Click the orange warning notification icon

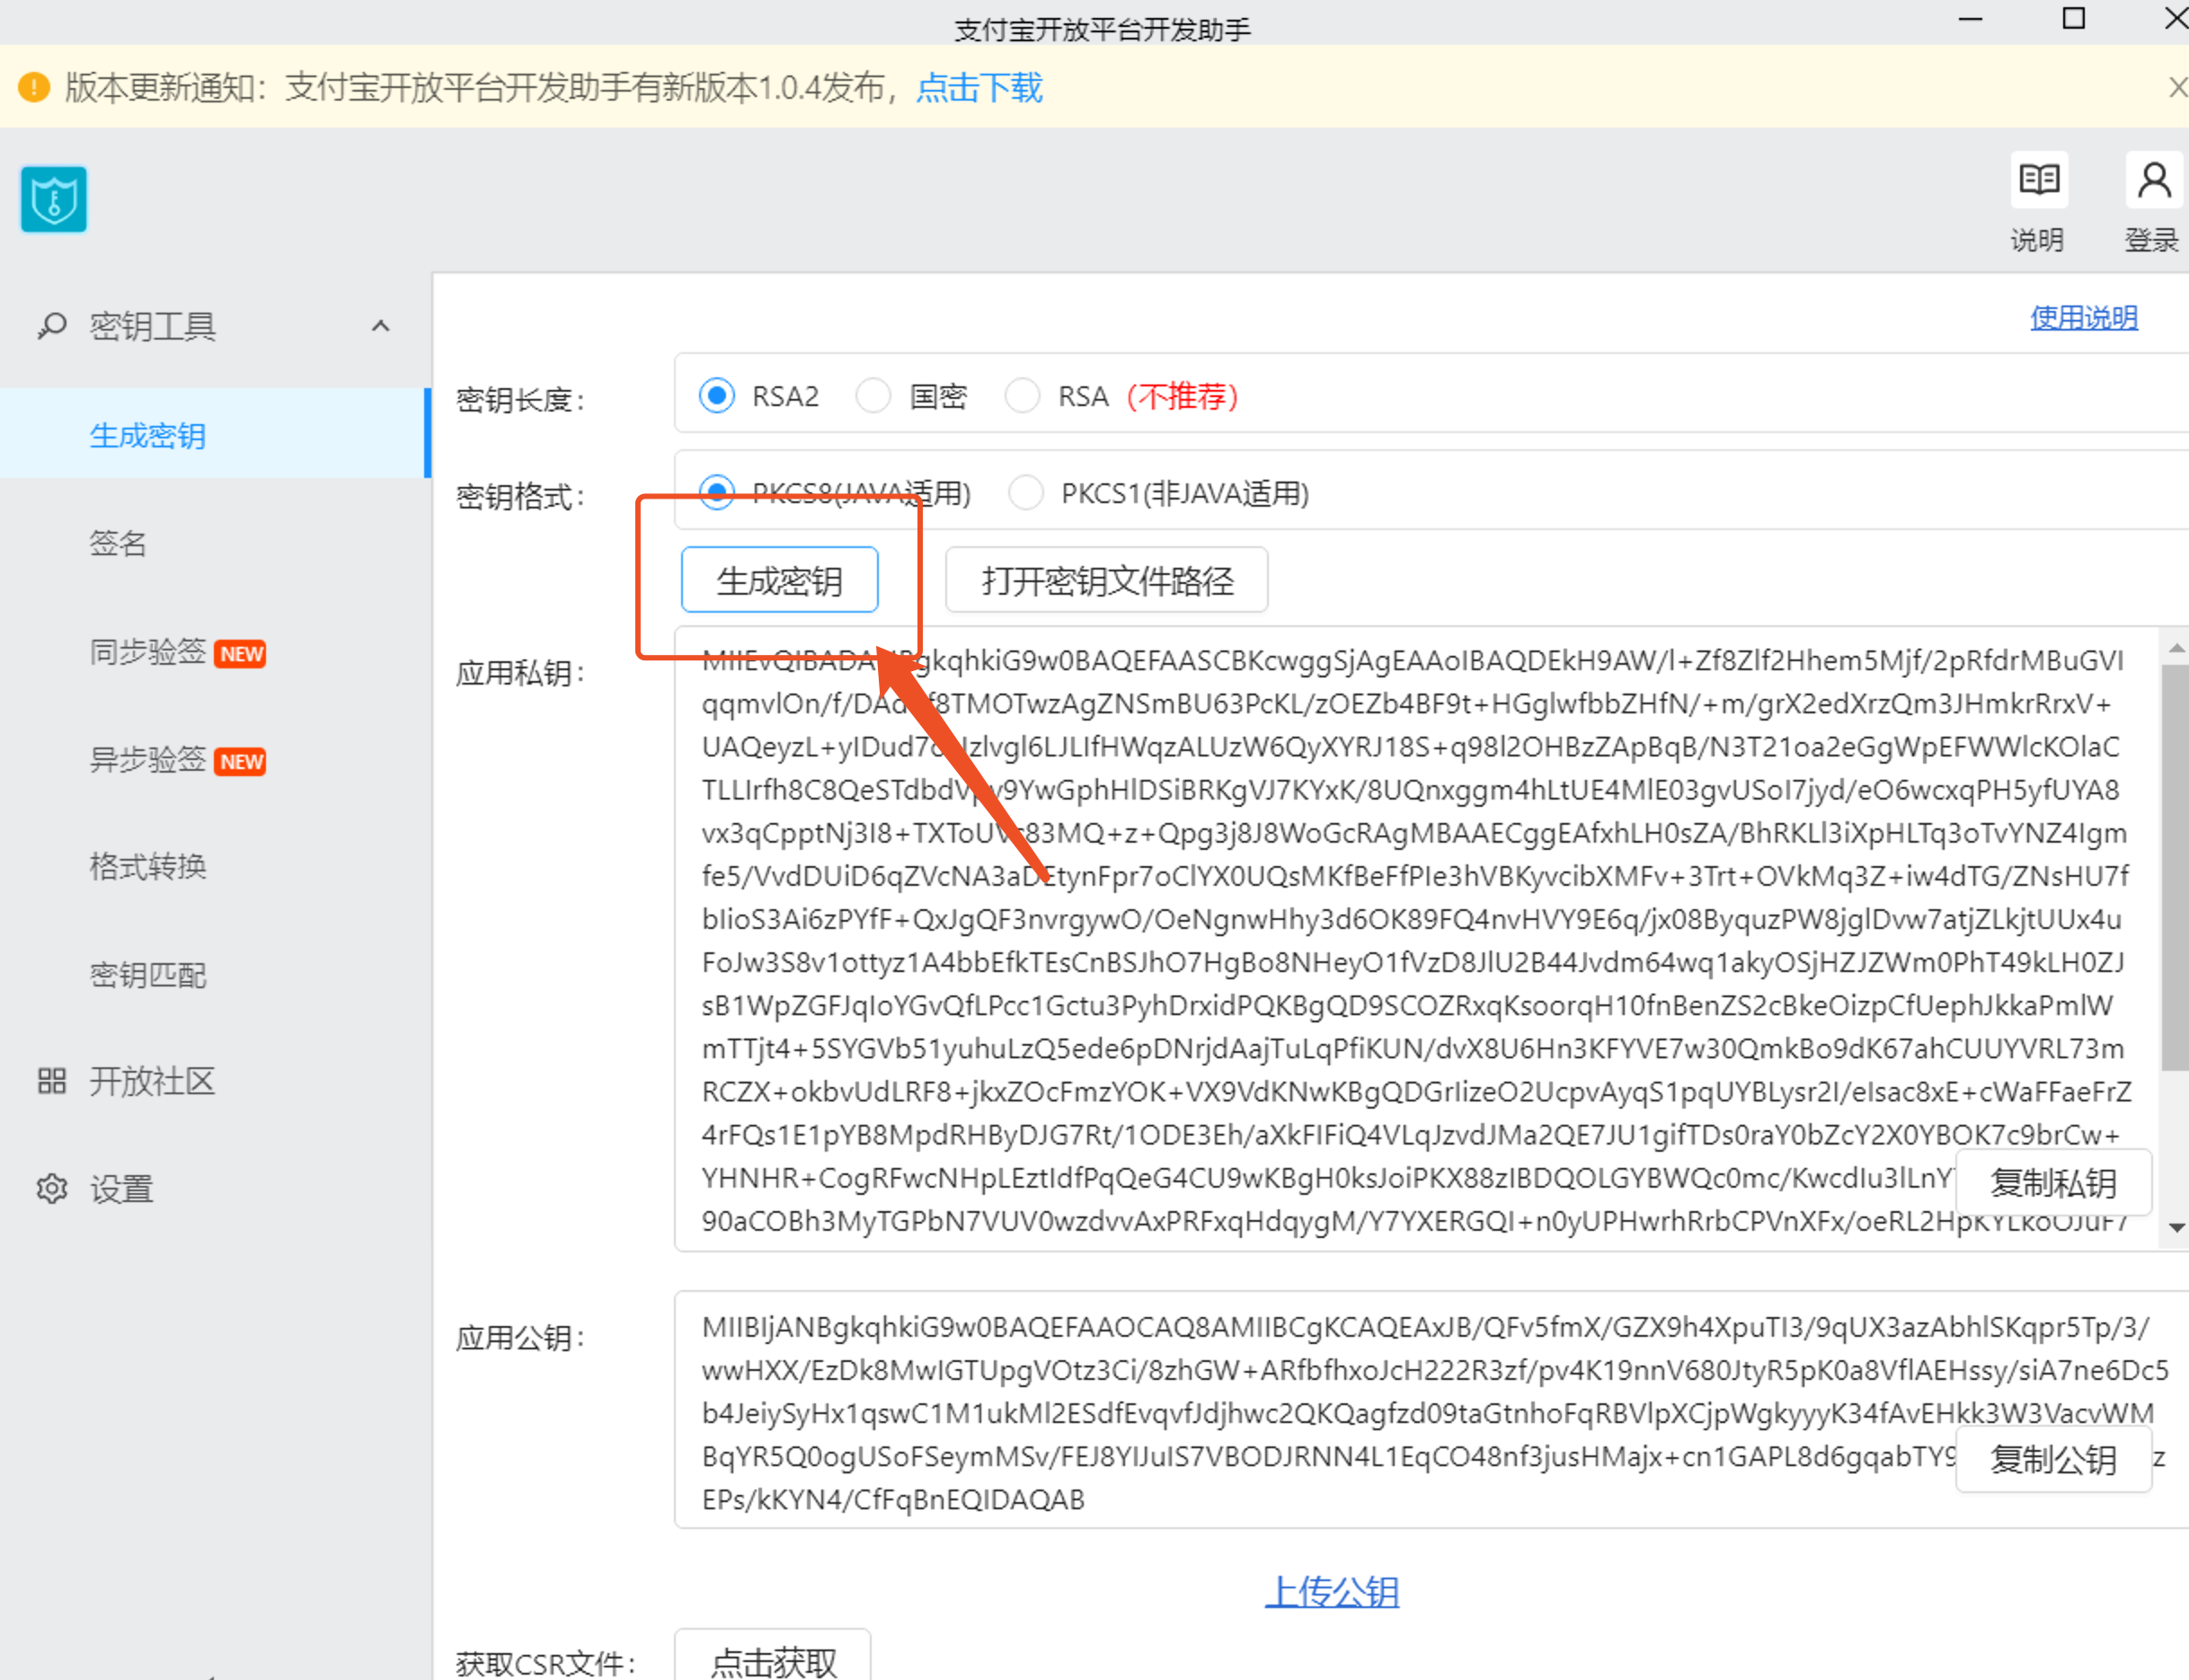(34, 87)
